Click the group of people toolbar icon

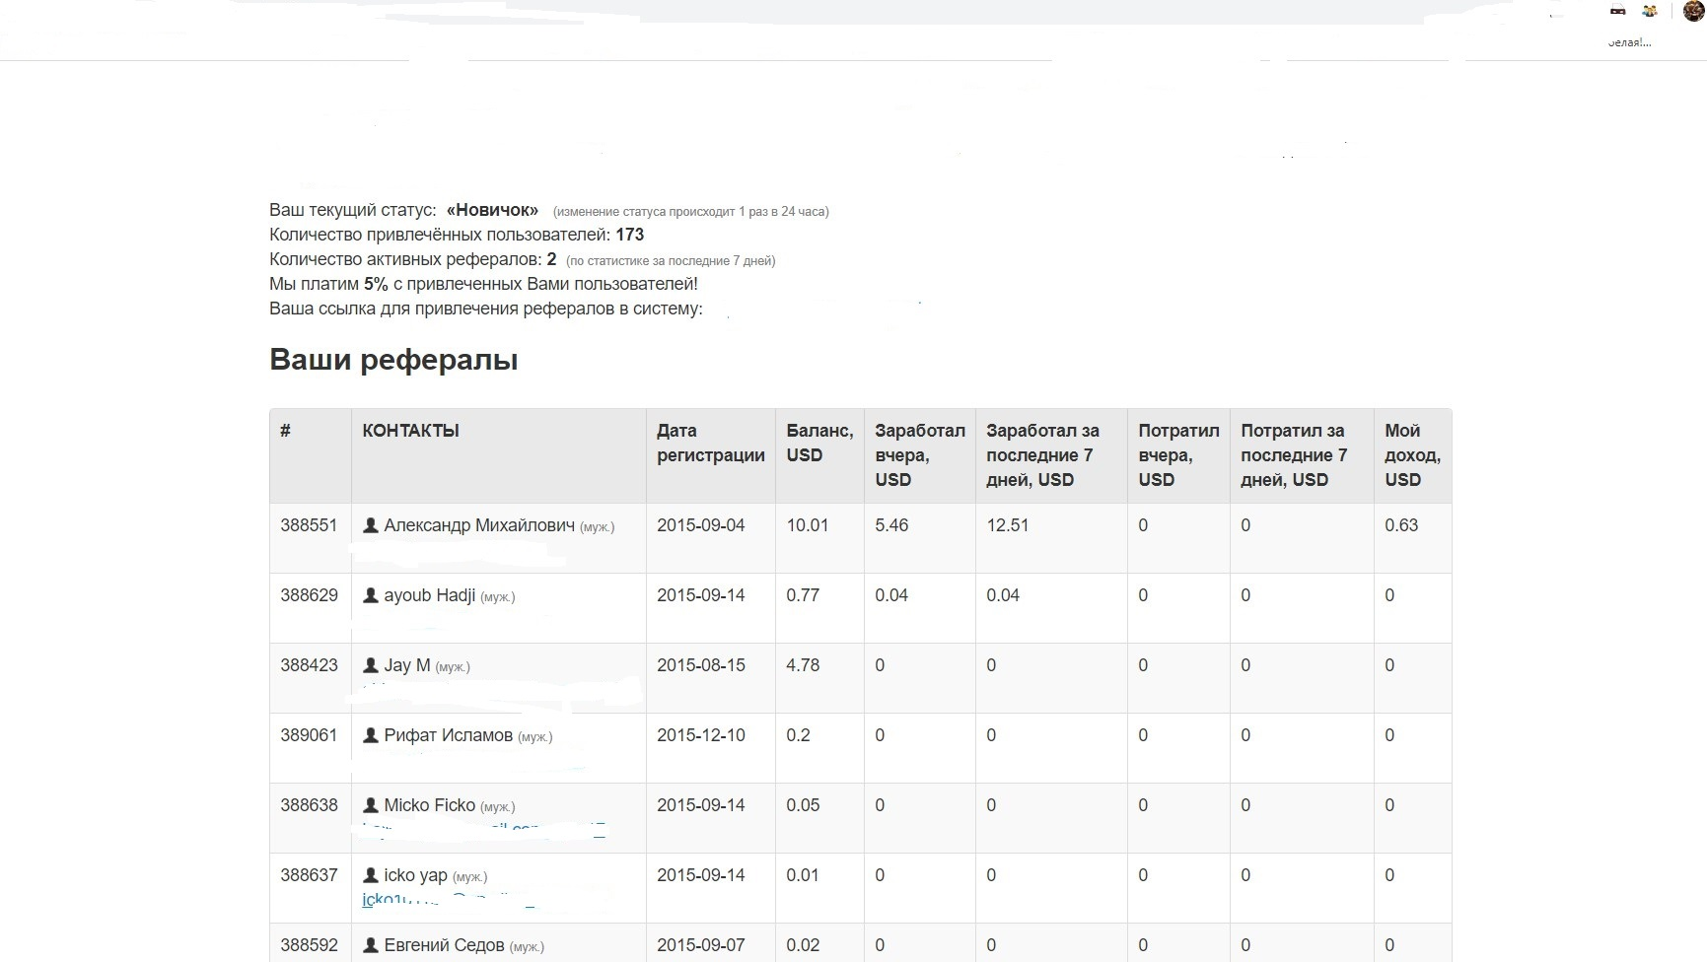click(x=1650, y=12)
